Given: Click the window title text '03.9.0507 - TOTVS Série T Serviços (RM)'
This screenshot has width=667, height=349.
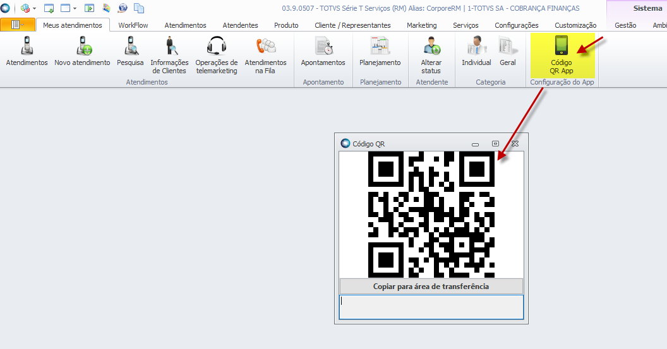Looking at the screenshot, I should 344,8.
